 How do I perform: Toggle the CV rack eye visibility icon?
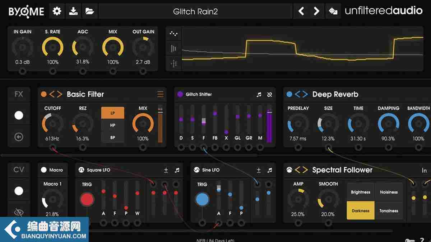[x=19, y=212]
